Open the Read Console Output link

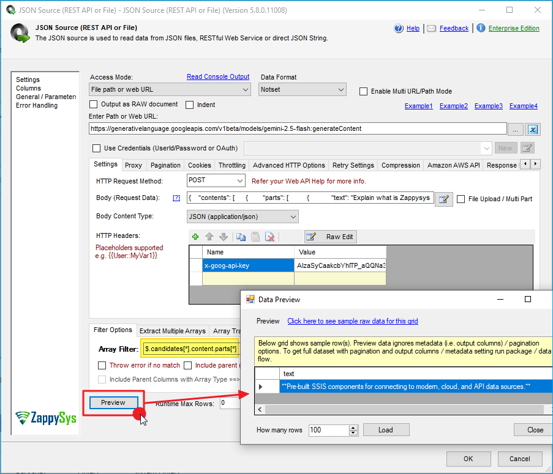coord(218,77)
